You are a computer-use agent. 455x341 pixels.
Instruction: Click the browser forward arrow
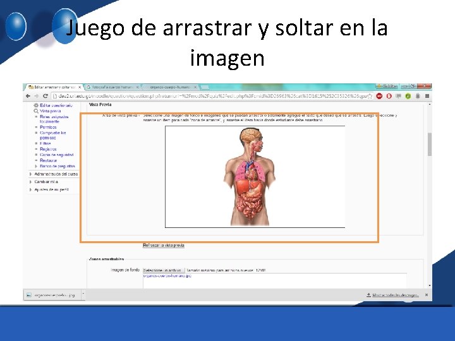(x=37, y=96)
